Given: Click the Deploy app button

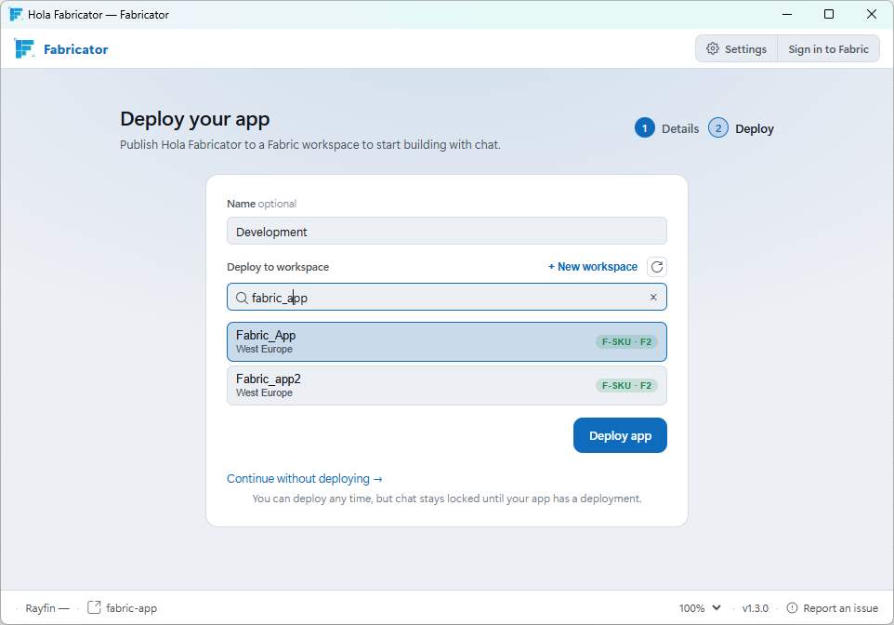Looking at the screenshot, I should coord(620,435).
